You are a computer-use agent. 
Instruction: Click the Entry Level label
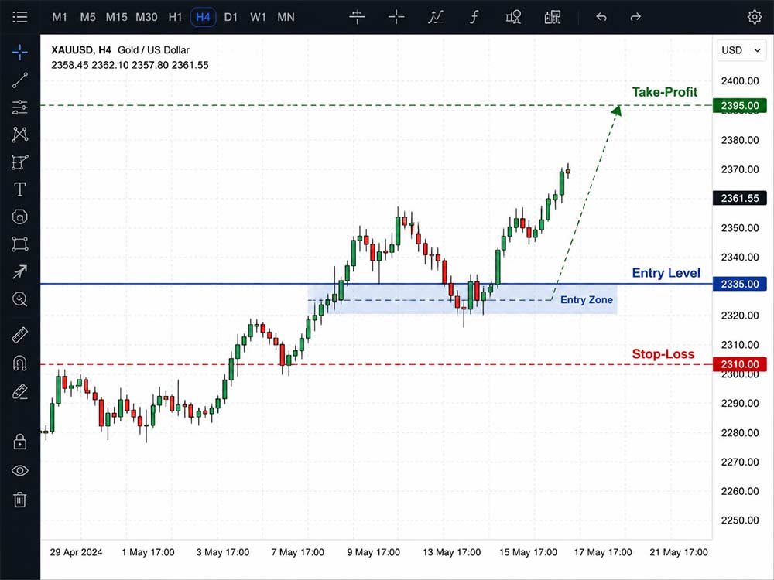pyautogui.click(x=666, y=273)
